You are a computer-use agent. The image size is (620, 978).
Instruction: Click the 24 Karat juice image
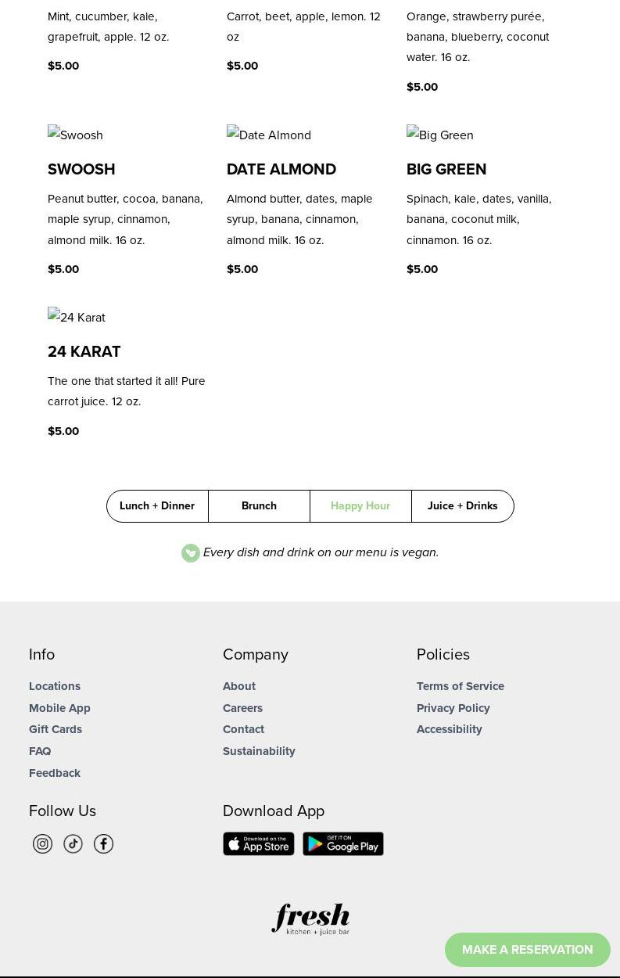click(x=77, y=317)
